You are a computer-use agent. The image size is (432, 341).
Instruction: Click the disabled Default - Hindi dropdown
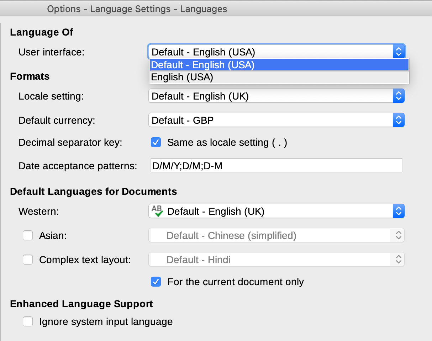(276, 260)
